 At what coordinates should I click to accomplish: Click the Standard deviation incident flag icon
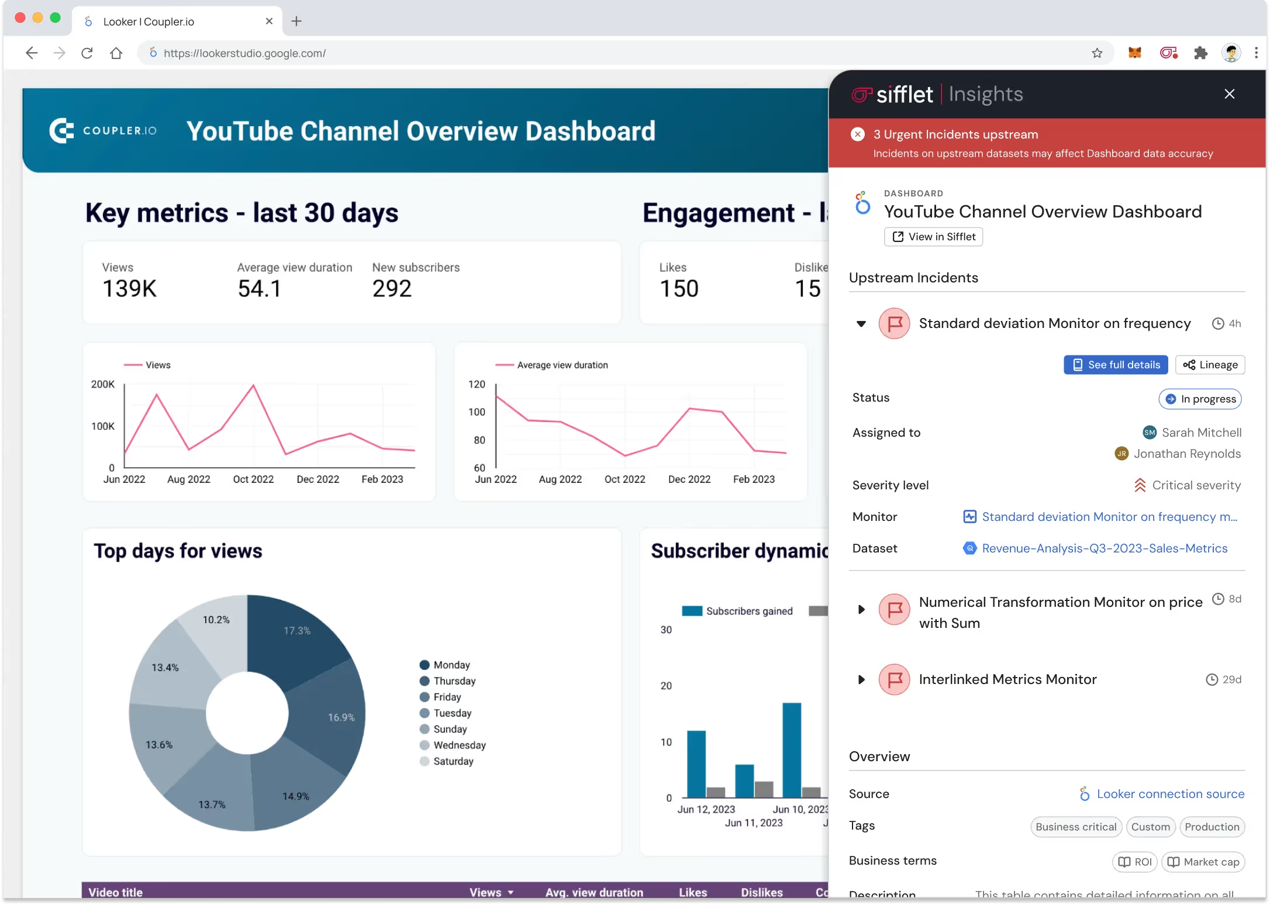click(894, 323)
